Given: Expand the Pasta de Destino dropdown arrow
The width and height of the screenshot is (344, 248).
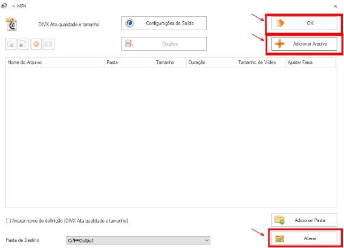Looking at the screenshot, I should coord(206,240).
